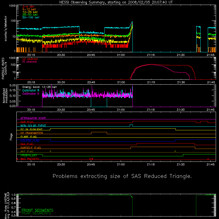The width and height of the screenshot is (219, 219).
Task: Click the HESSI Observing Summary title
Action: [116, 2]
